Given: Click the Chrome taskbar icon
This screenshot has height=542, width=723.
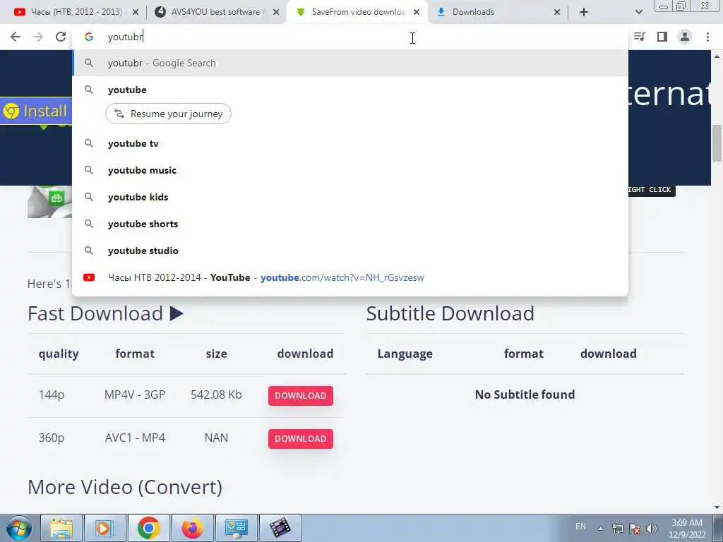Looking at the screenshot, I should [x=148, y=528].
